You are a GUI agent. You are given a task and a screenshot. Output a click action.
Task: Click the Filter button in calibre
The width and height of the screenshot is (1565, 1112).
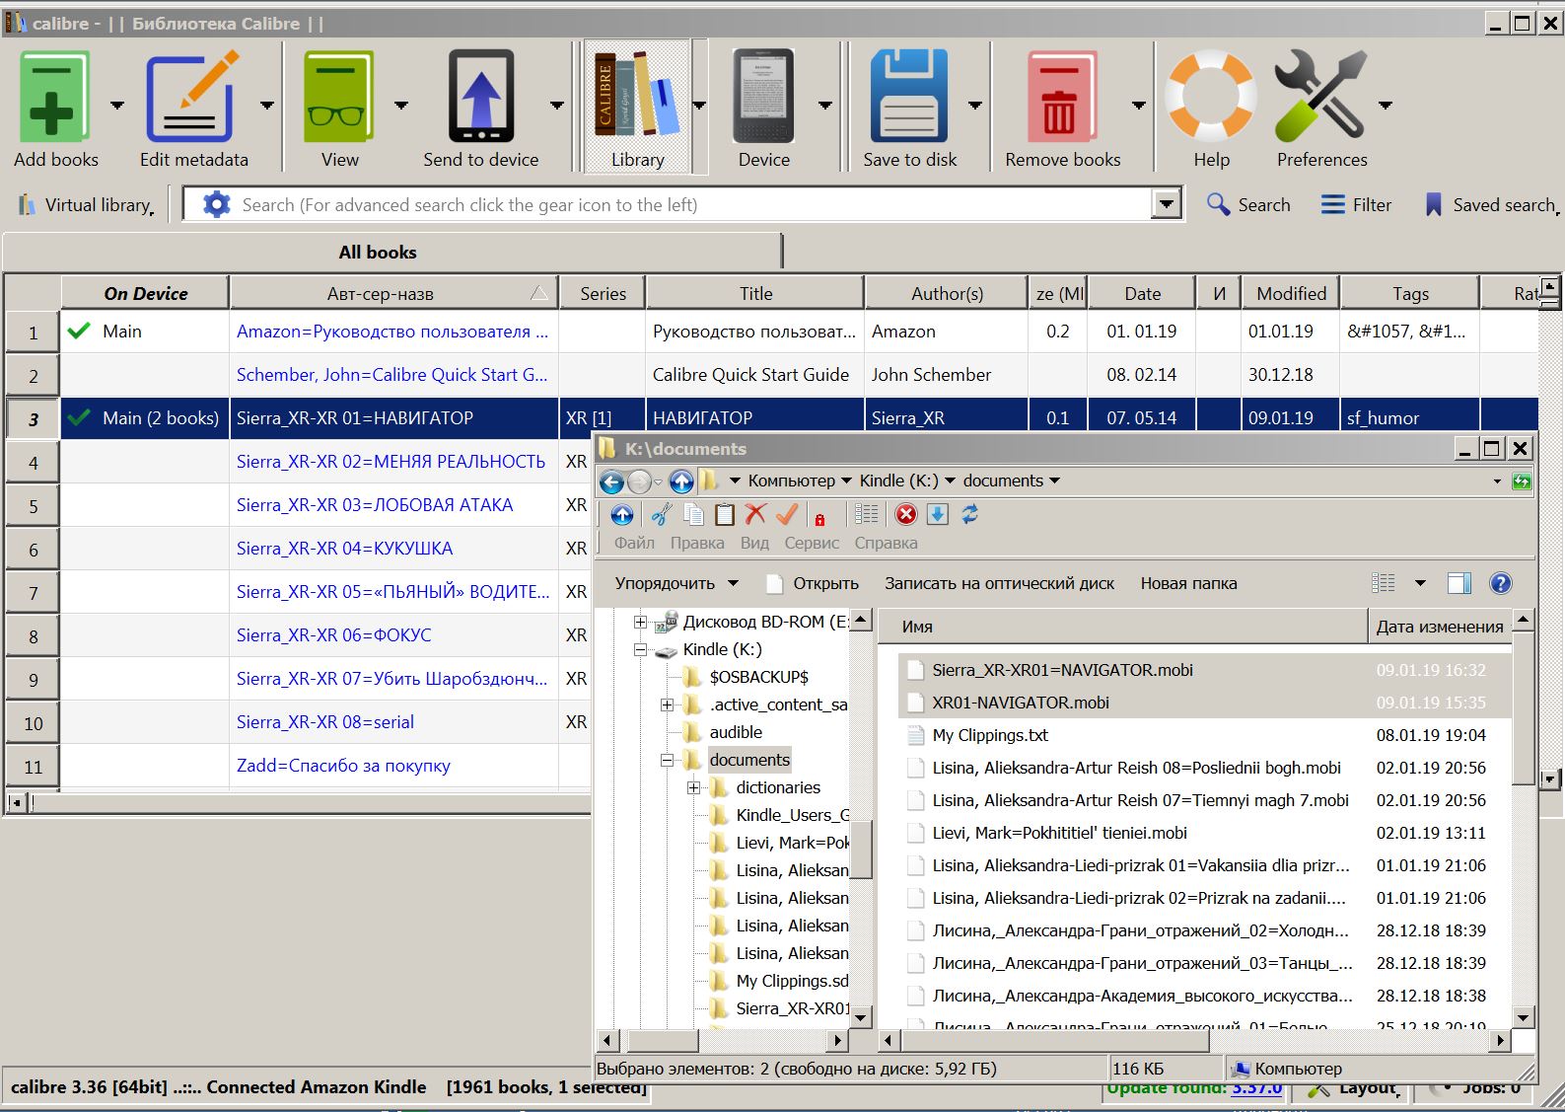coord(1357,204)
